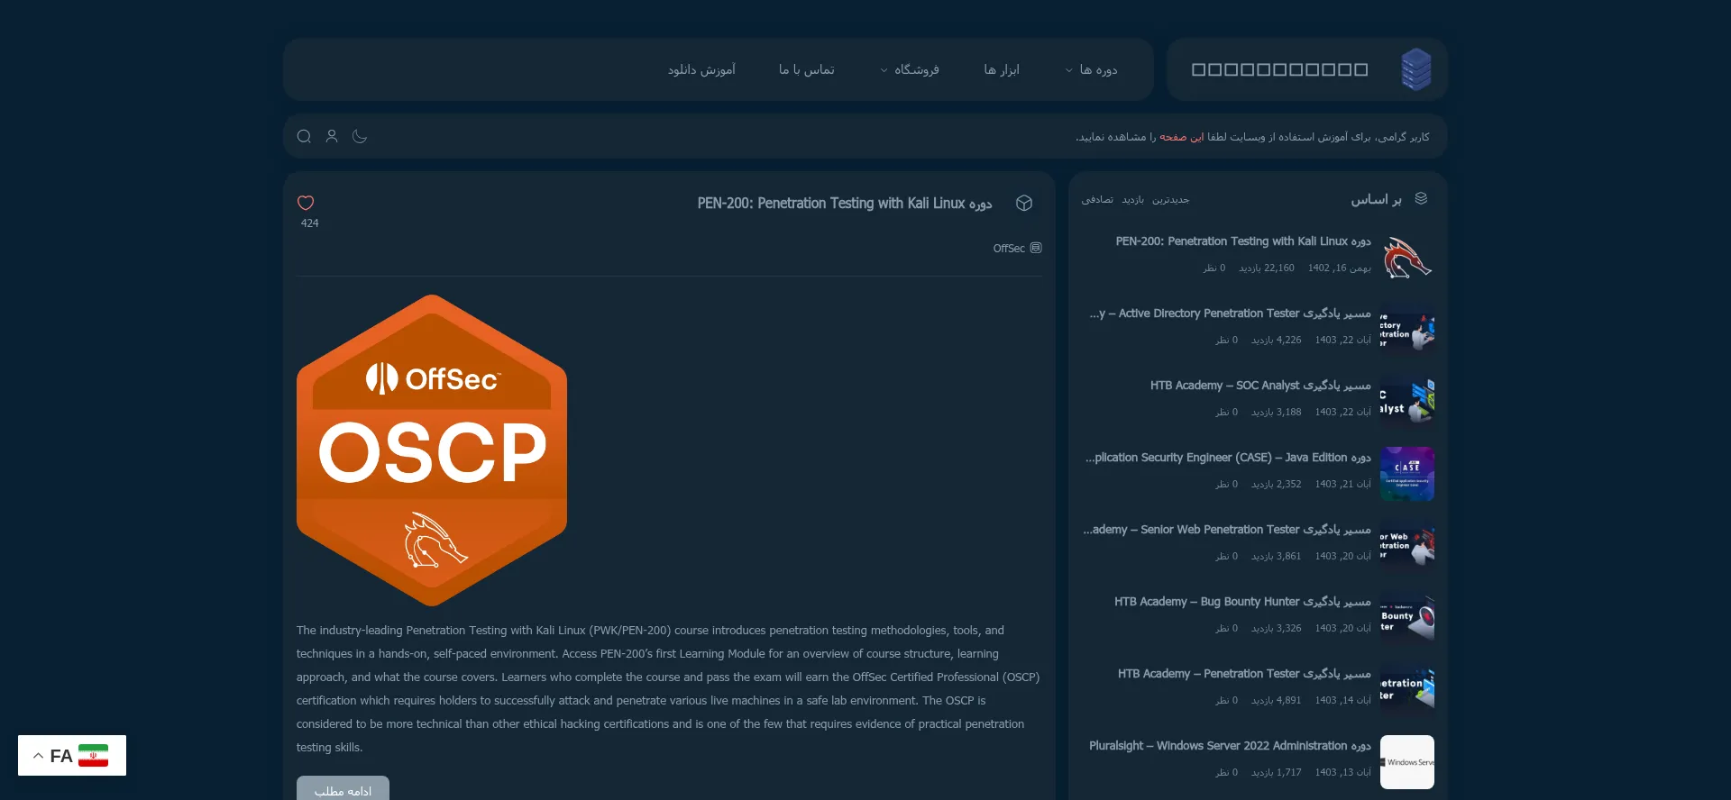Expand the دوره ها menu dropdown

point(1092,69)
